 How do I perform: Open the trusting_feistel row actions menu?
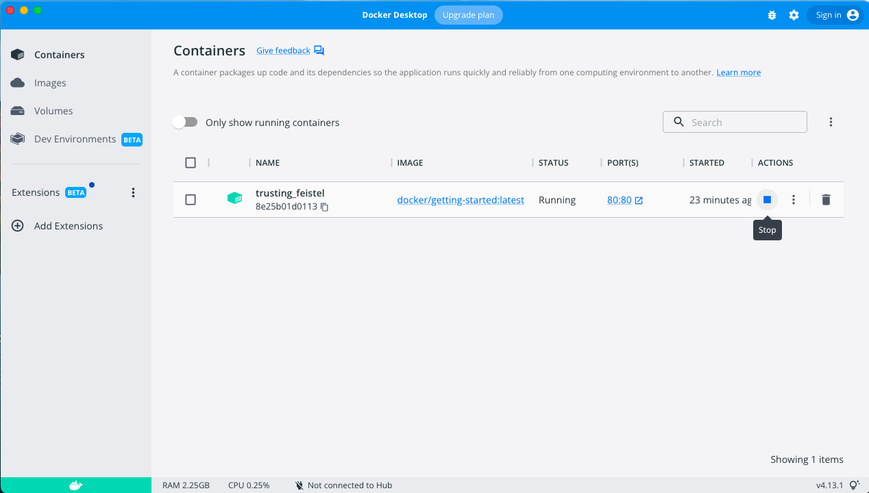pos(794,200)
